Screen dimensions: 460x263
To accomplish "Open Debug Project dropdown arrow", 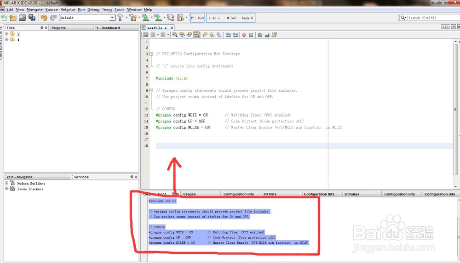I will click(x=187, y=17).
